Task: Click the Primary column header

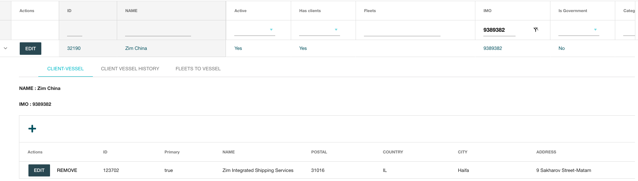Action: coord(172,152)
